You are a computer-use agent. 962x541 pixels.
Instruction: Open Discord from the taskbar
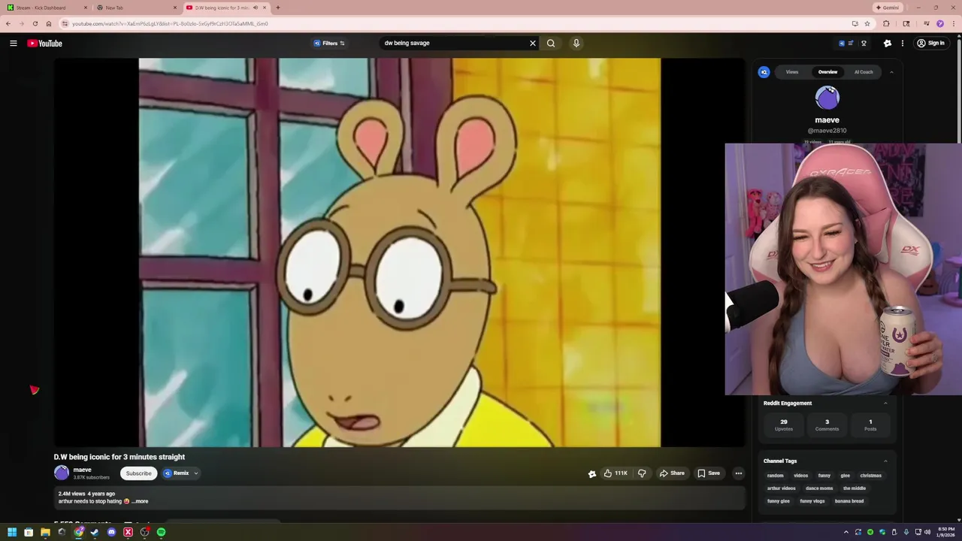(x=111, y=532)
